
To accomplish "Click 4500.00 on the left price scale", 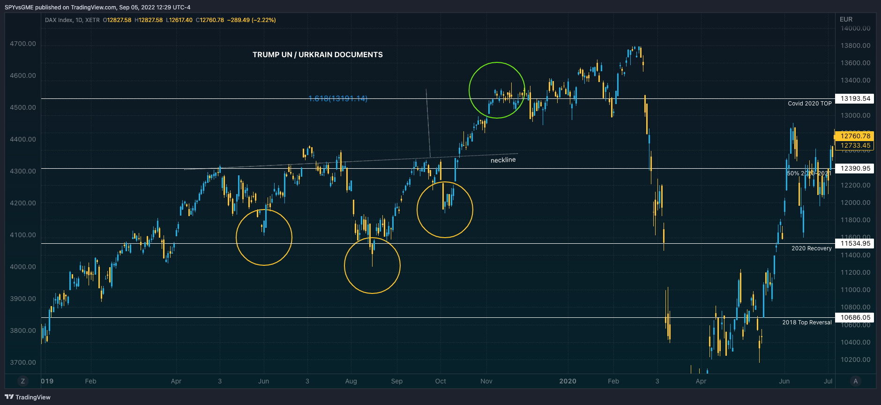I will tap(23, 107).
